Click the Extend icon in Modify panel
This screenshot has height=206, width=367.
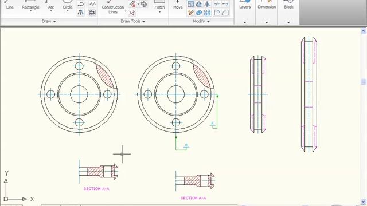225,4
